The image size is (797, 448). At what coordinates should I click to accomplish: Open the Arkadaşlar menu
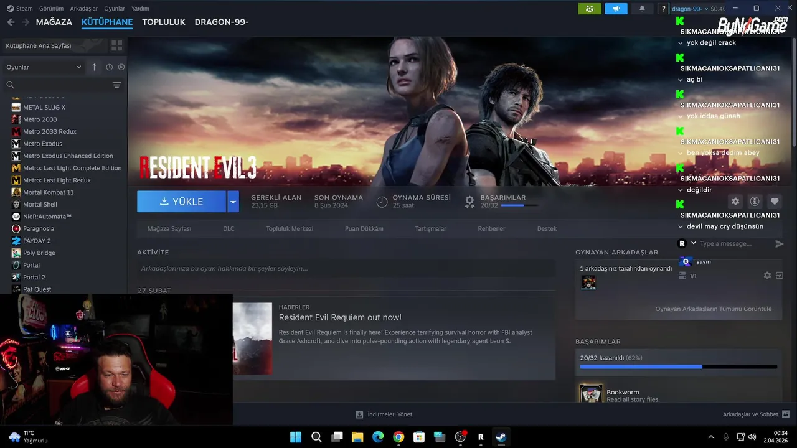[x=84, y=9]
